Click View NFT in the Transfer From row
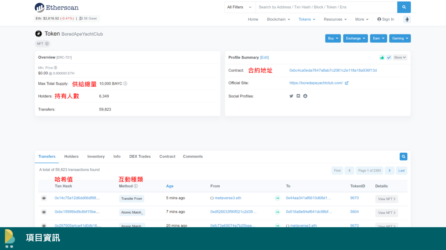This screenshot has width=446, height=250. coord(387,199)
